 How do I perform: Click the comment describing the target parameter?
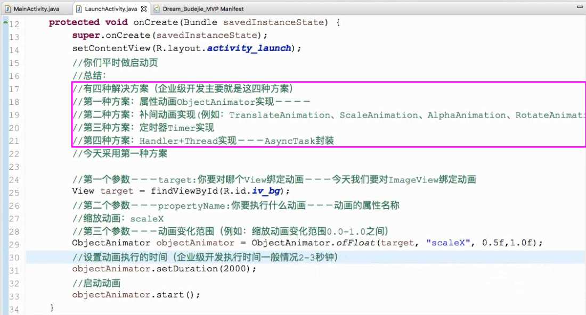point(274,179)
